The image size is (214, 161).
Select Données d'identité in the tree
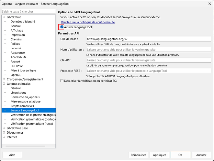pyautogui.click(x=23, y=22)
